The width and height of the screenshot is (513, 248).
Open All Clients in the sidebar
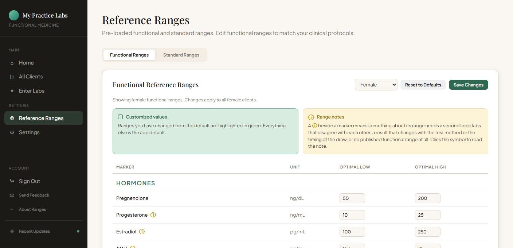pyautogui.click(x=44, y=77)
